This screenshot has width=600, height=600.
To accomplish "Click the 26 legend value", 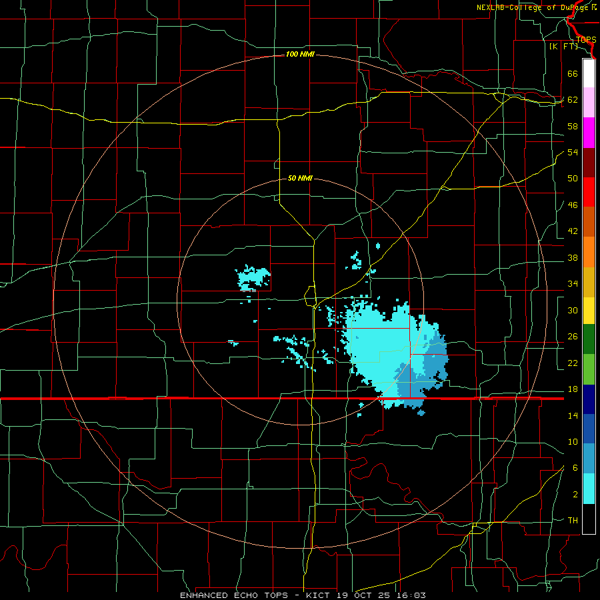I will click(x=573, y=337).
